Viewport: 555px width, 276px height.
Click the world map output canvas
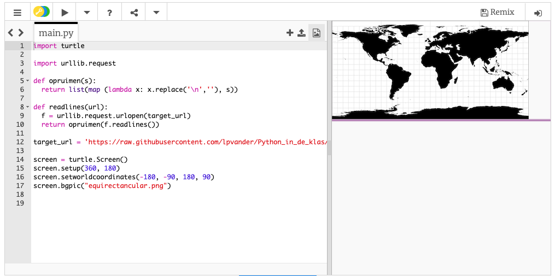[x=430, y=70]
